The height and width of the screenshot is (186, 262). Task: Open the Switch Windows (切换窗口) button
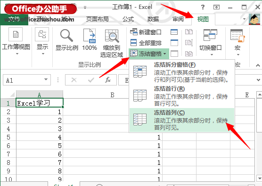210,42
